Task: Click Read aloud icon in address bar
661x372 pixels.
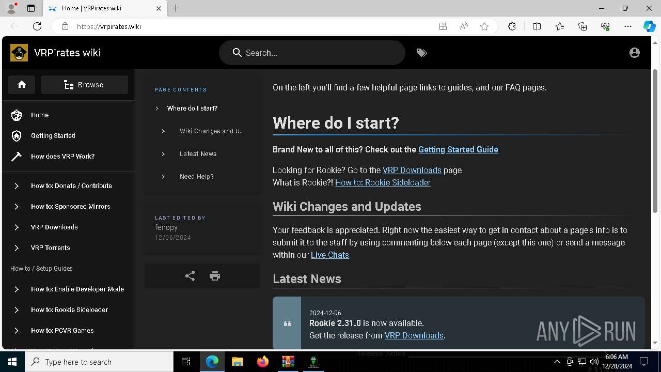Action: click(464, 26)
